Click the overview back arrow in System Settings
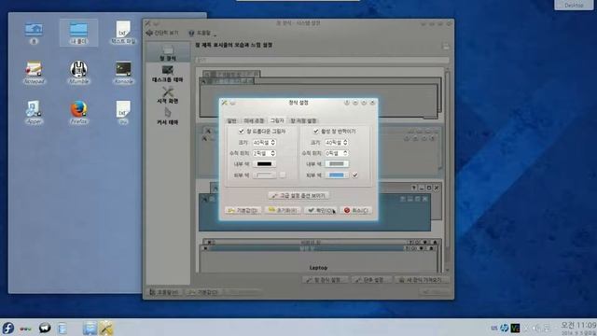Viewport: 597px width, 336px height. coord(162,34)
